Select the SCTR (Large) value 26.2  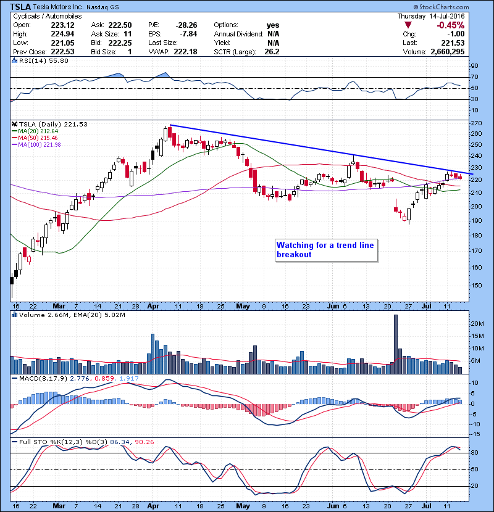272,52
